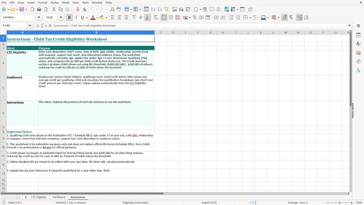This screenshot has height=205, width=364.
Task: Toggle Center Horizontally alignment
Action: pyautogui.click(x=119, y=18)
